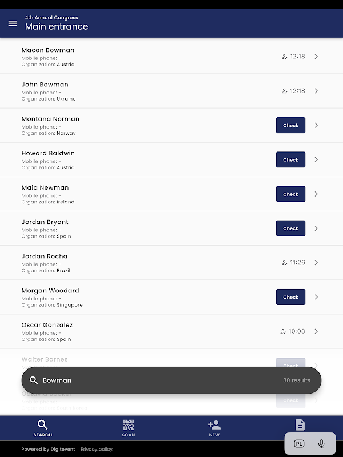Screen dimensions: 343x457
Task: Click Macon Bowman's checked-in 12:18 icon
Action: [x=285, y=57]
